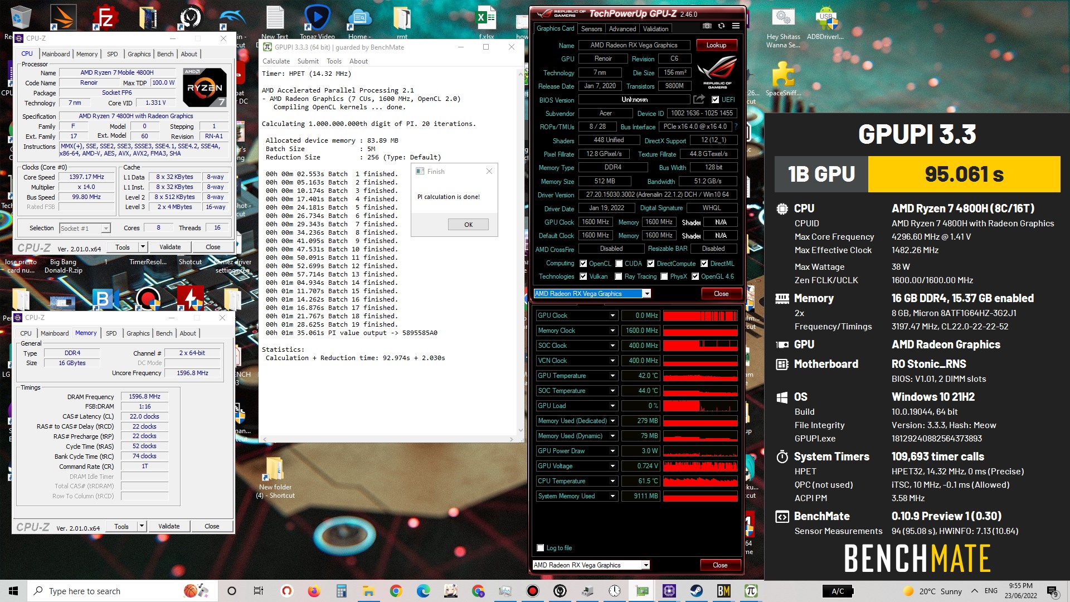Enable the Log to file checkbox
The height and width of the screenshot is (602, 1070).
(540, 548)
